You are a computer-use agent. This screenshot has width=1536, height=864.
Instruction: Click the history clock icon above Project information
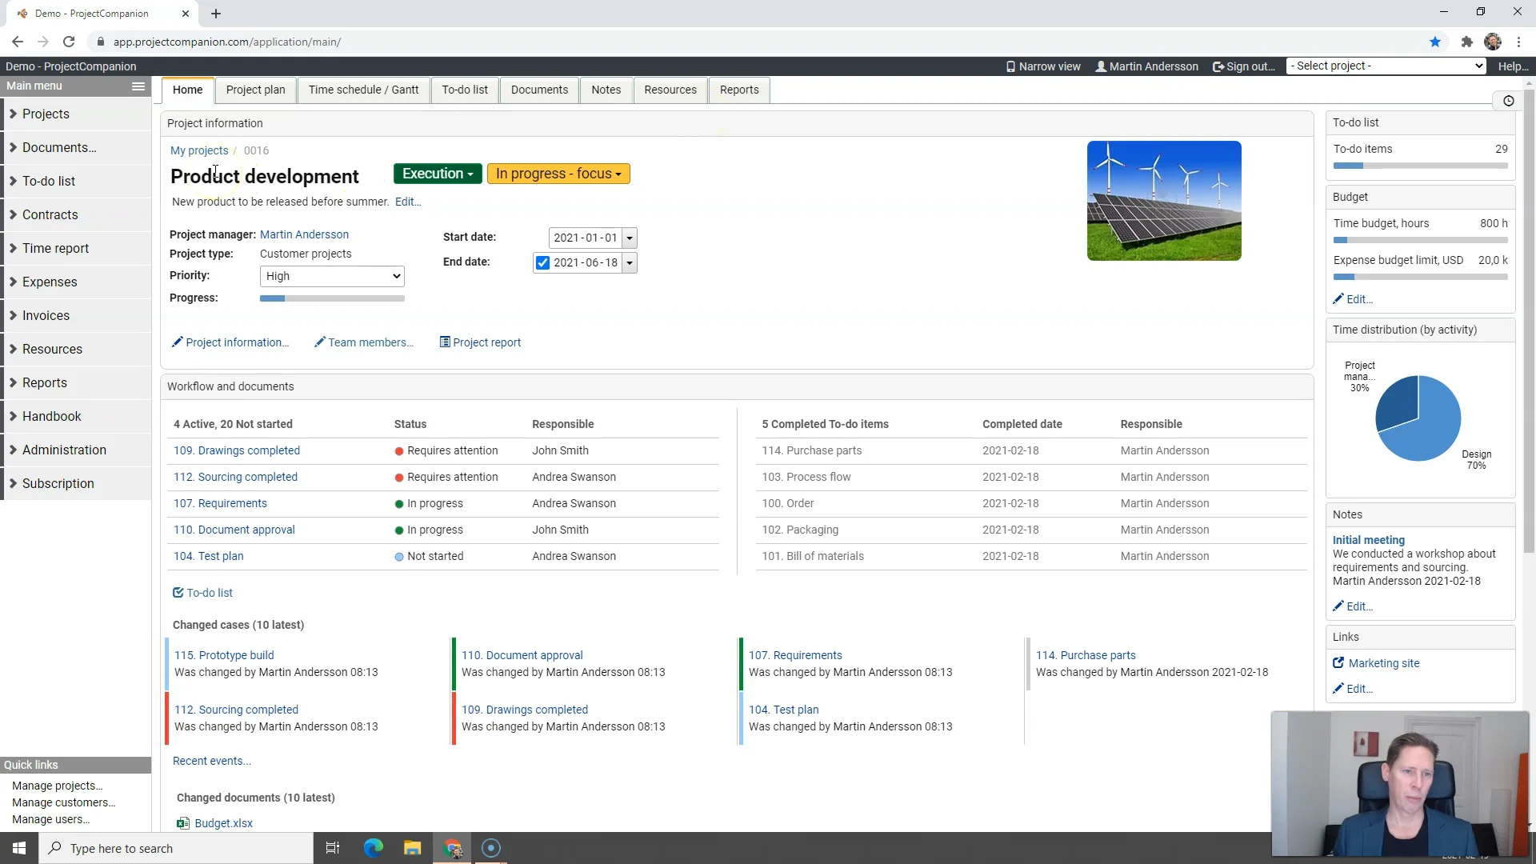pyautogui.click(x=1509, y=101)
